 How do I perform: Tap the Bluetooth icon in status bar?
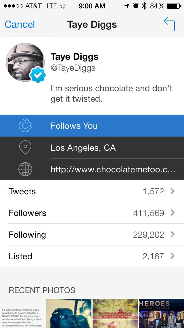[144, 6]
